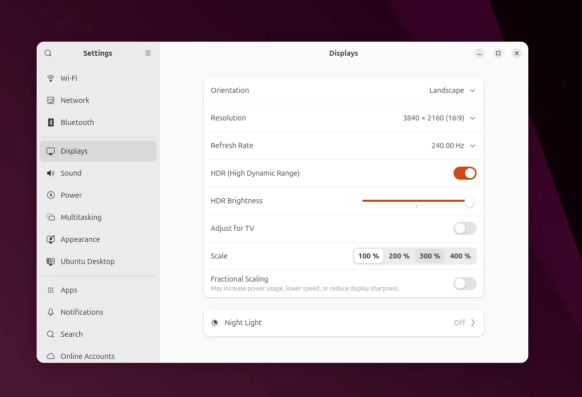
Task: Click the search icon in Settings header
Action: coord(48,53)
